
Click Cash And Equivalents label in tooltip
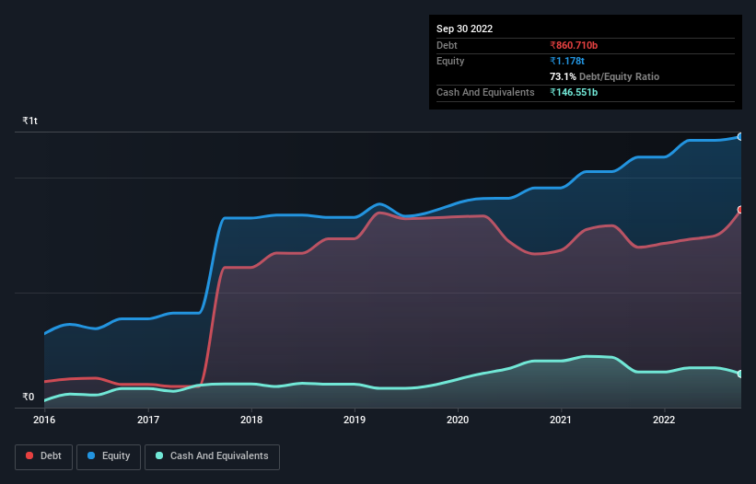(x=485, y=92)
